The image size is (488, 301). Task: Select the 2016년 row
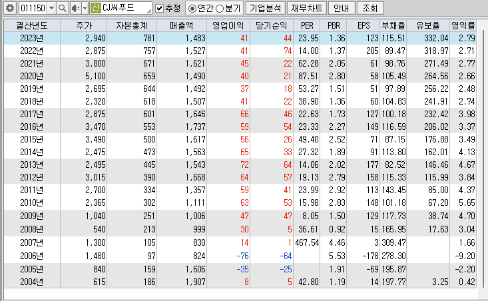[x=240, y=127]
